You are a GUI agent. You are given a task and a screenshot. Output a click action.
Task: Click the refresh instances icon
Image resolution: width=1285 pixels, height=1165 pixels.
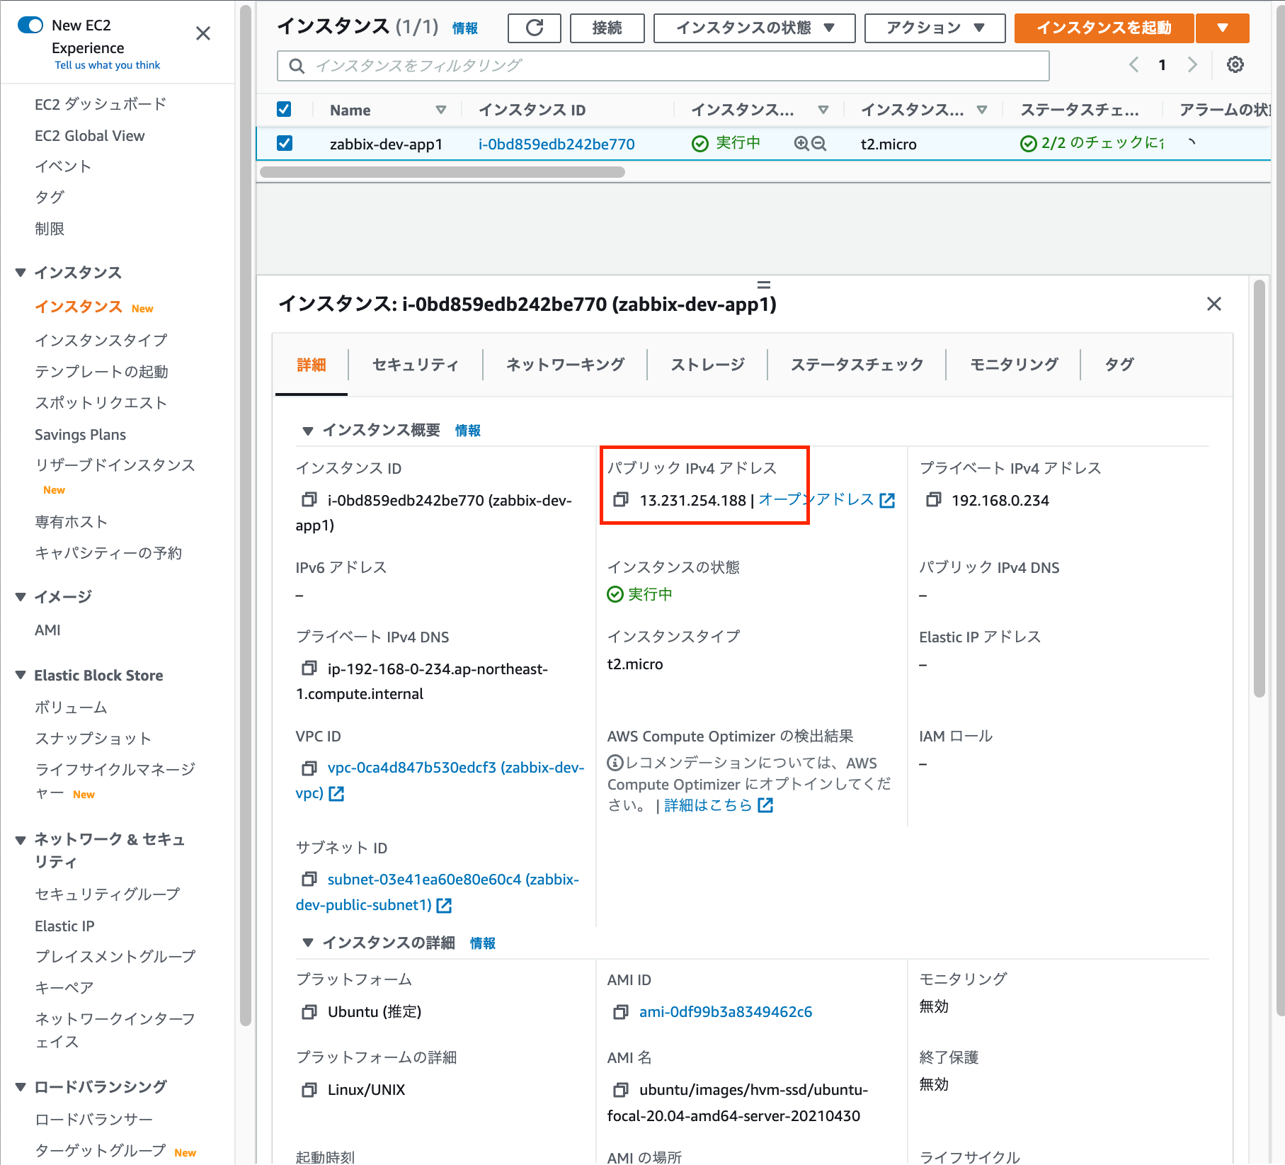[x=534, y=28]
